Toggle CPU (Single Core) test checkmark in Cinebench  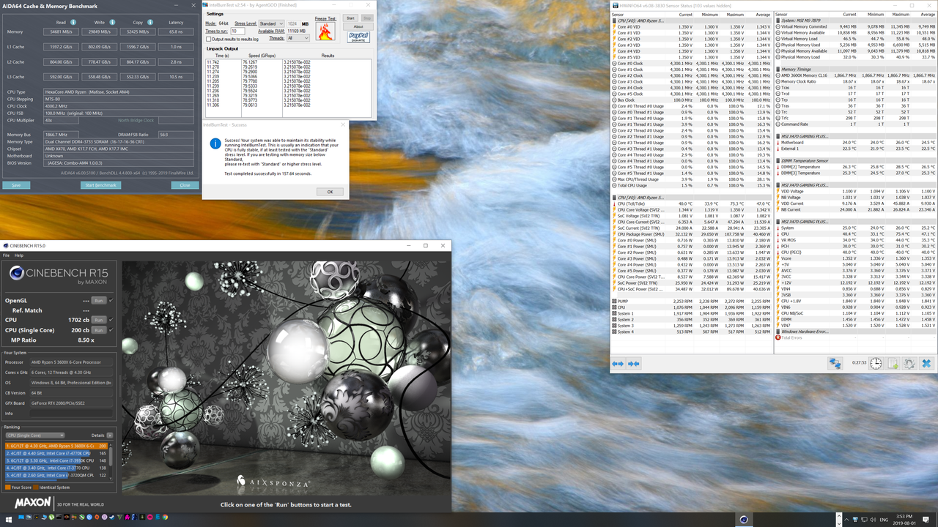click(111, 330)
